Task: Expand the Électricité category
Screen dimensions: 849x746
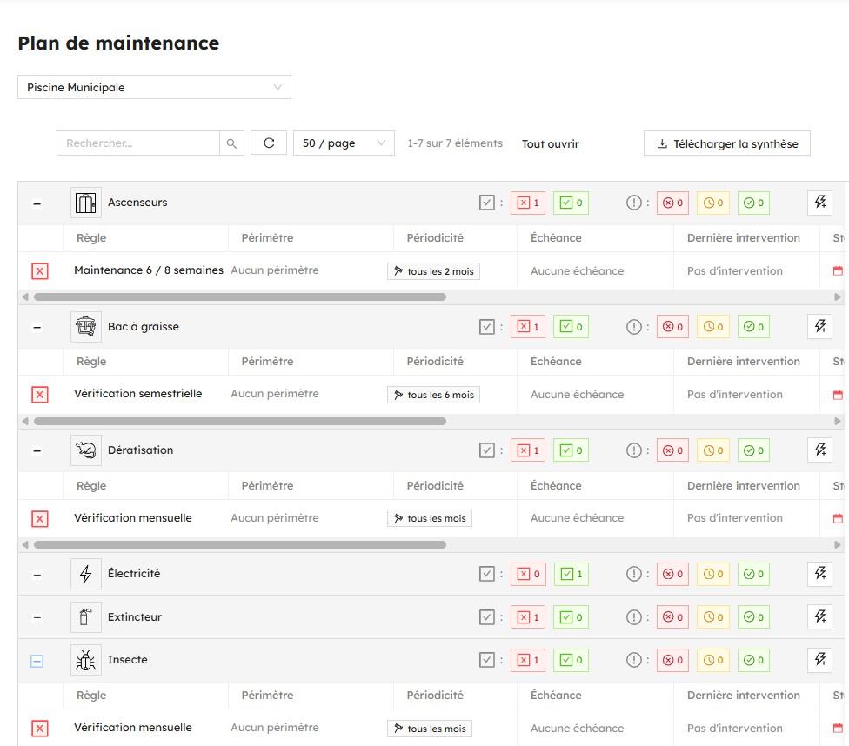Action: tap(37, 573)
